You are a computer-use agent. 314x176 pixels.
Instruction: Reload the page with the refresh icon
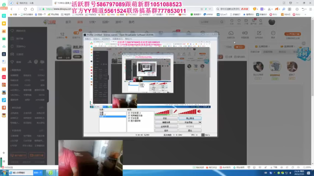tap(25, 9)
